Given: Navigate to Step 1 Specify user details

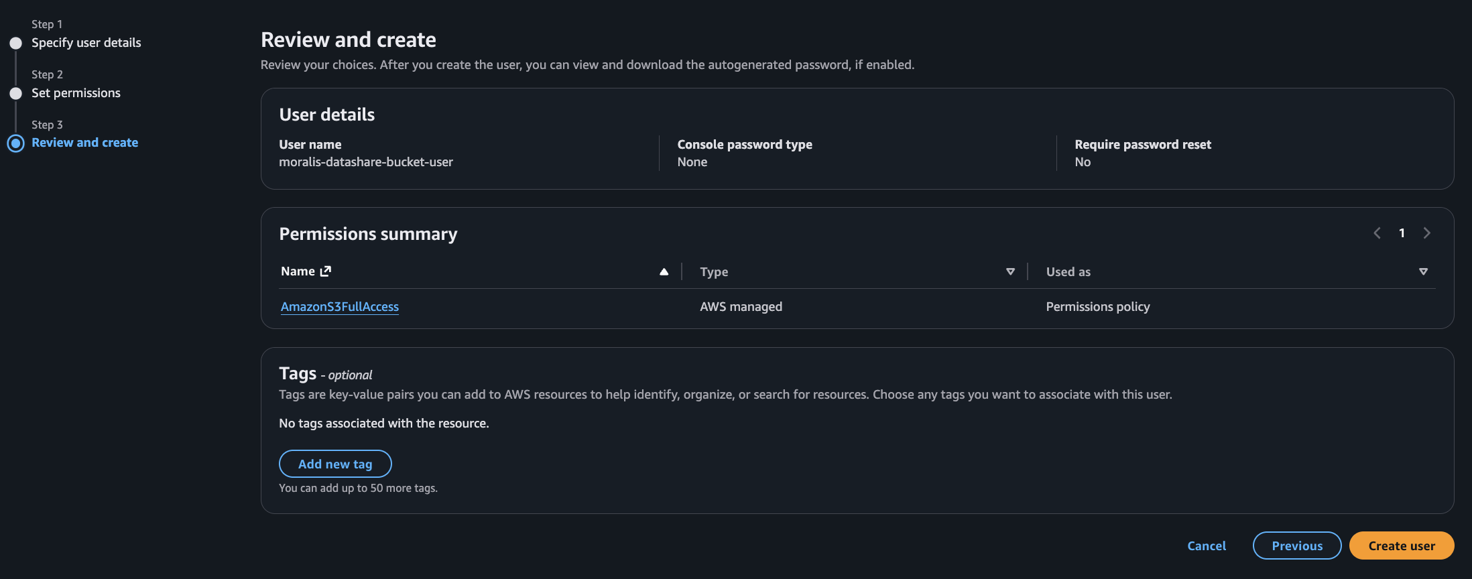Looking at the screenshot, I should (86, 42).
